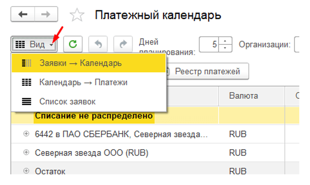Undo the last action in the toolbar
Image resolution: width=310 pixels, height=185 pixels.
98,44
